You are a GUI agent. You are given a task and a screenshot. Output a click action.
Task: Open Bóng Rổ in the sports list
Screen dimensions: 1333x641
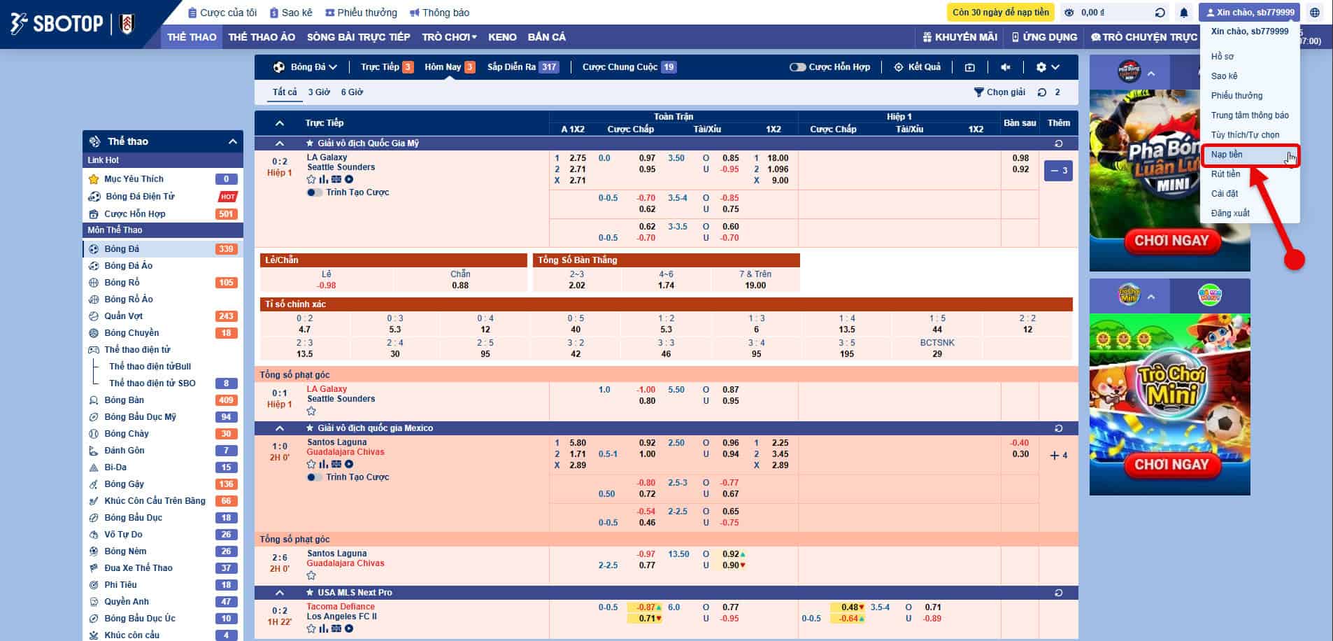[122, 283]
